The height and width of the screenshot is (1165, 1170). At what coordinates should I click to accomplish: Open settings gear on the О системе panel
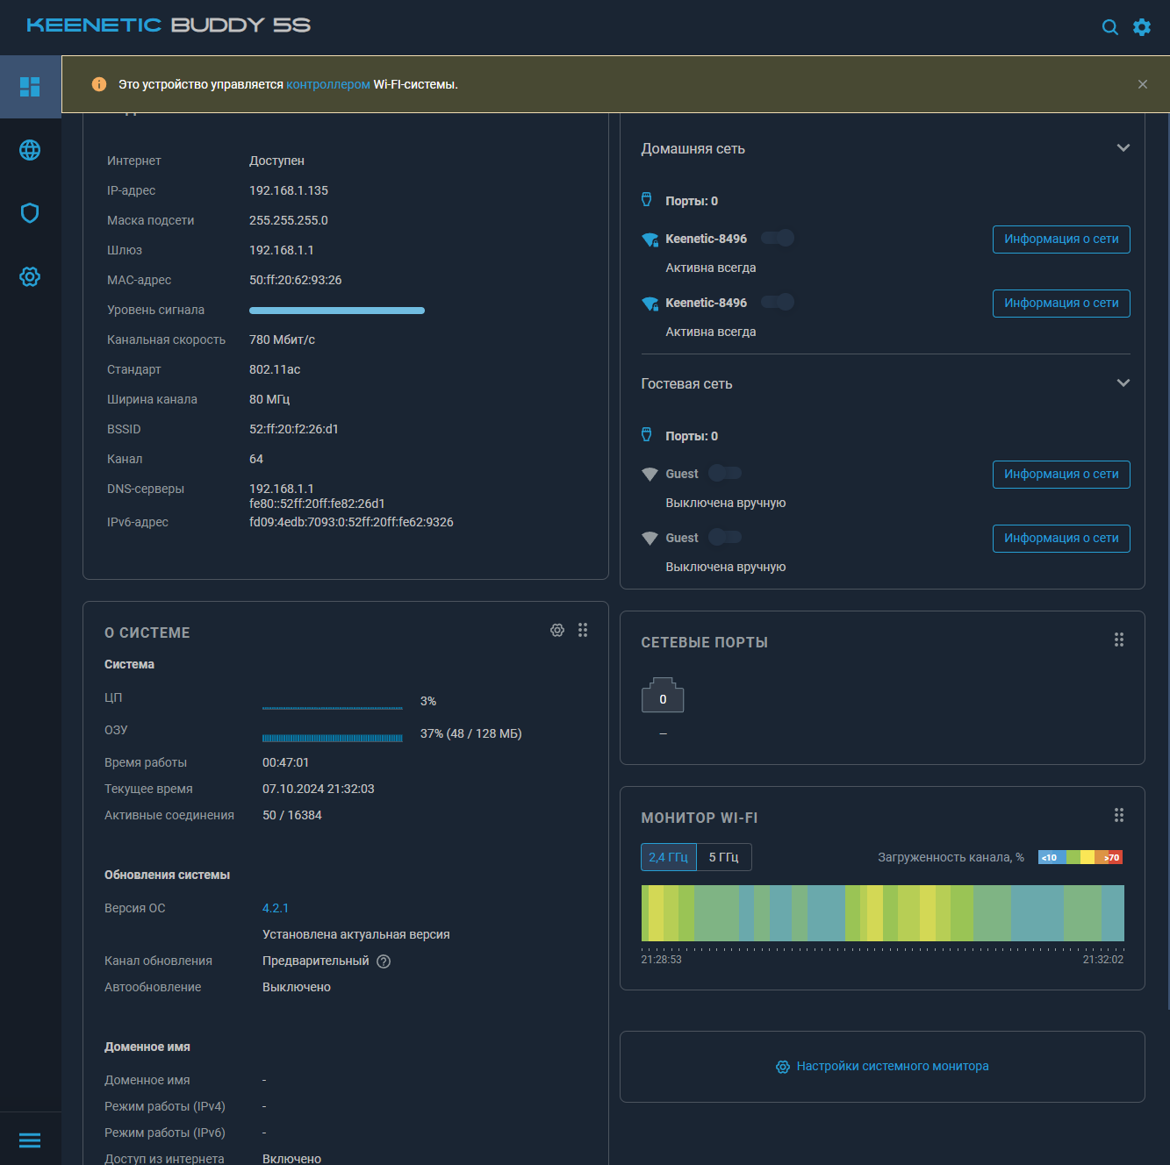(x=557, y=630)
